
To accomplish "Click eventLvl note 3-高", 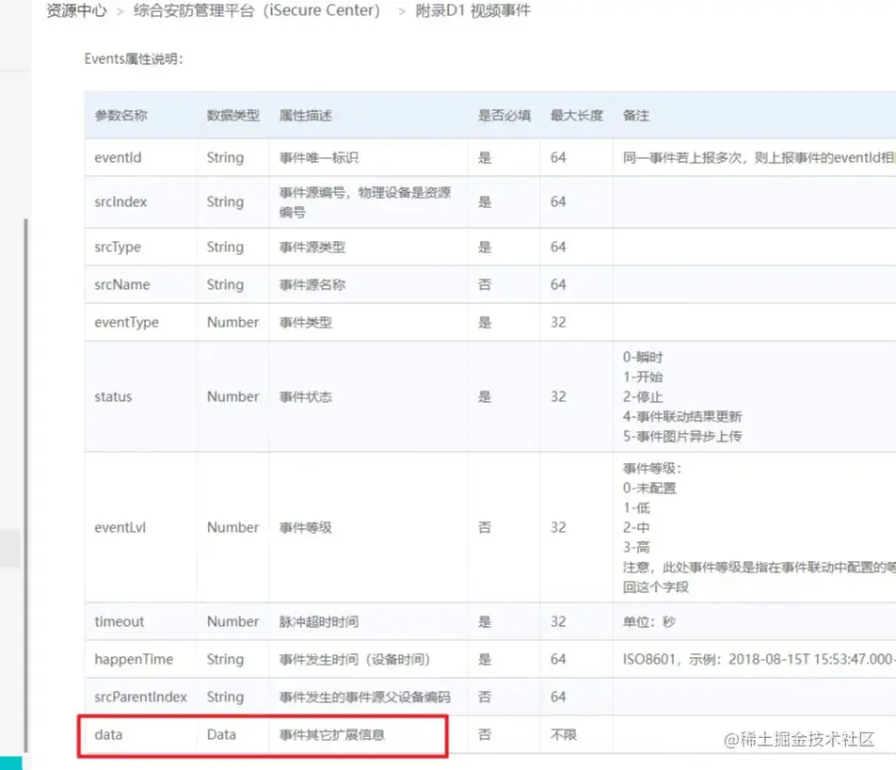I will click(636, 547).
